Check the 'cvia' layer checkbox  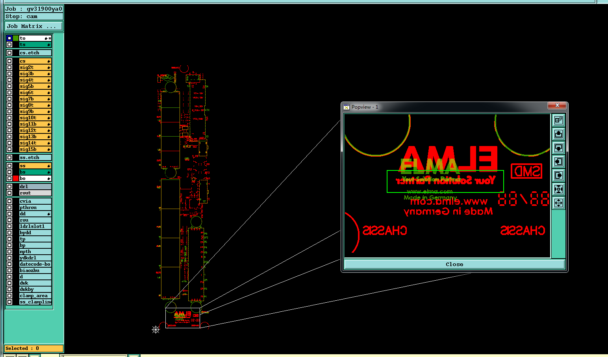(x=9, y=201)
